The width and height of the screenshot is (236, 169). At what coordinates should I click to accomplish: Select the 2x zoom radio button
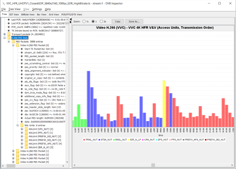click(x=101, y=21)
